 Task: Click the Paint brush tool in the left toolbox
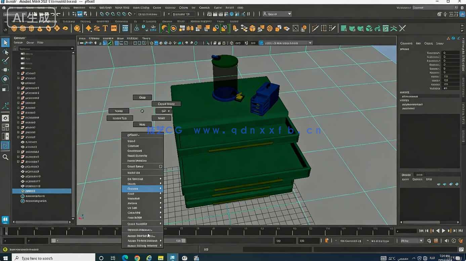pos(5,61)
